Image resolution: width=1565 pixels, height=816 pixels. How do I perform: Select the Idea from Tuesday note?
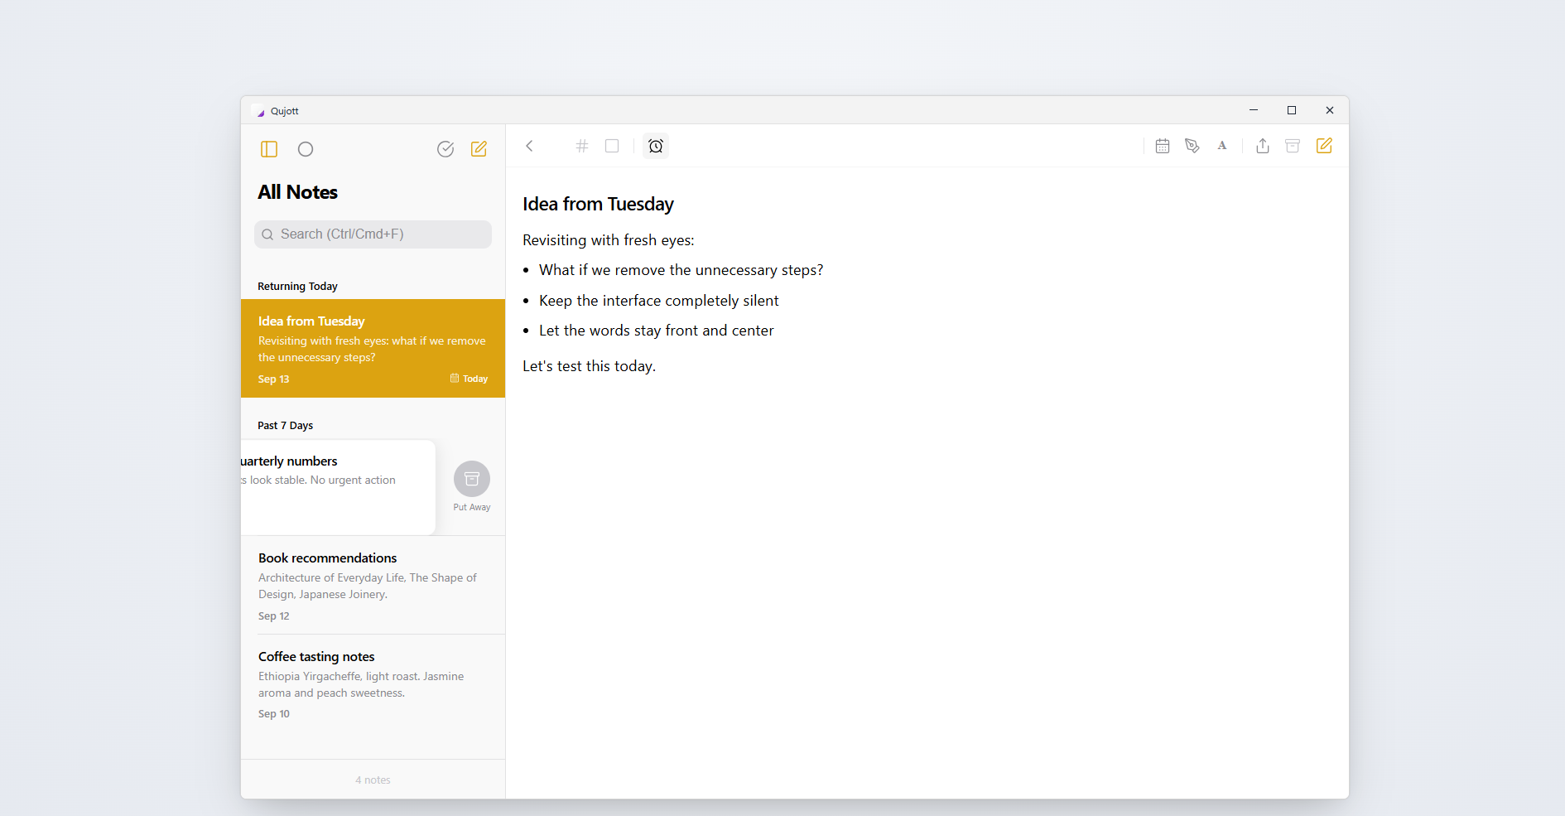click(373, 349)
